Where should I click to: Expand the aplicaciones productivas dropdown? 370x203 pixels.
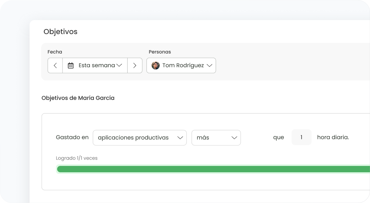coord(139,138)
